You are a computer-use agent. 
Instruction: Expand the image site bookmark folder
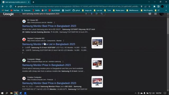tap(87, 10)
